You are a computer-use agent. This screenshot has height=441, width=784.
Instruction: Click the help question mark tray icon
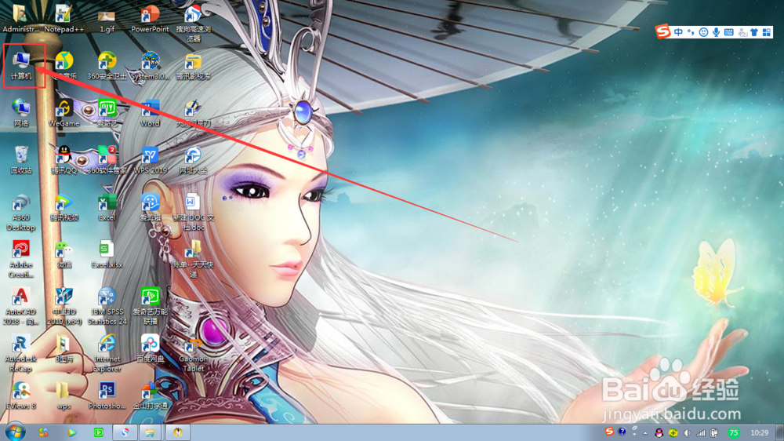622,432
